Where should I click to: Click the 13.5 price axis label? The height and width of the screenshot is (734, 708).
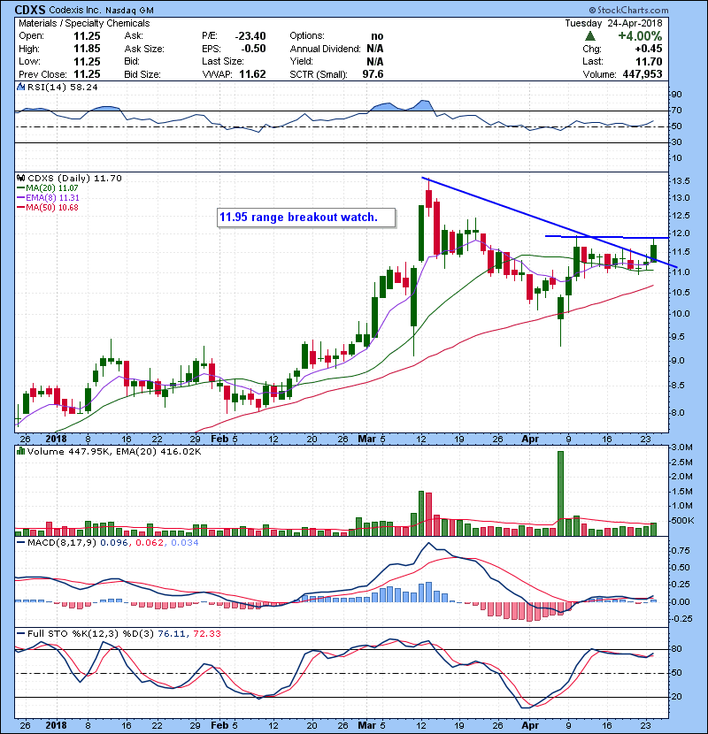tap(680, 181)
